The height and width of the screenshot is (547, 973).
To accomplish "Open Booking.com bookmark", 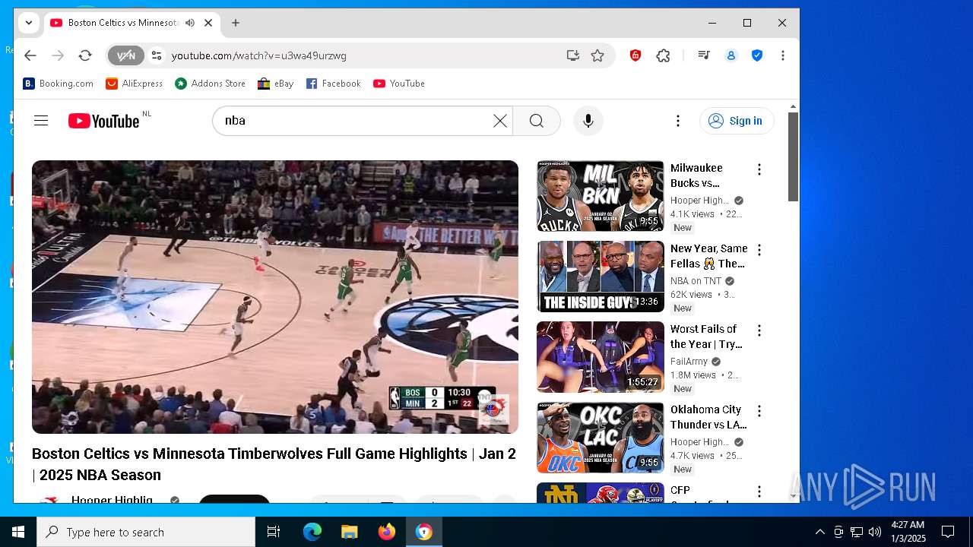I will click(59, 84).
